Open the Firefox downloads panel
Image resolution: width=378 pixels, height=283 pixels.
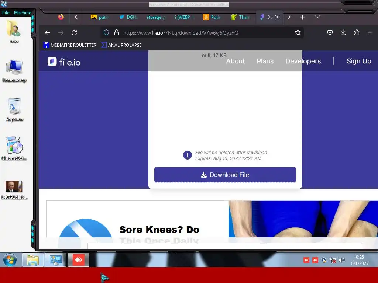(x=343, y=32)
